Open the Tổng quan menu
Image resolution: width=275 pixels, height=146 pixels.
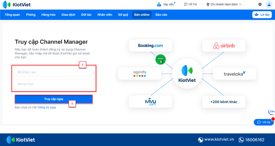12,15
